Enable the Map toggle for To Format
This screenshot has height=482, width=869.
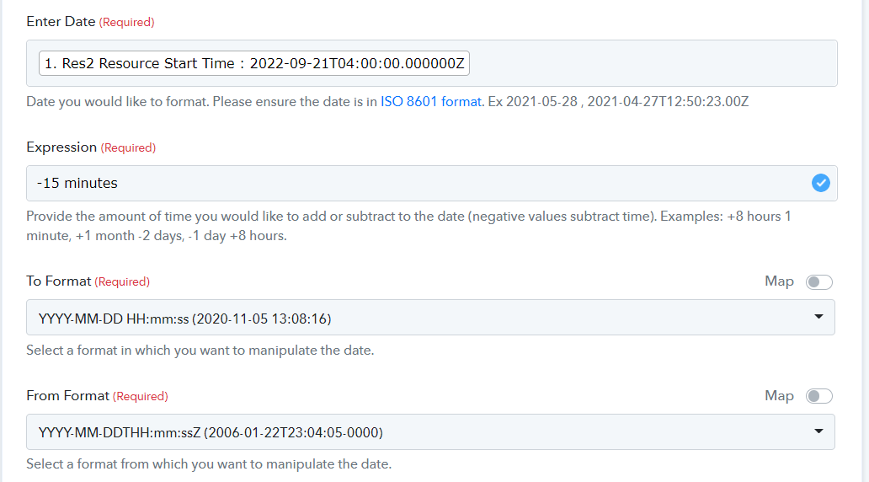pyautogui.click(x=819, y=282)
